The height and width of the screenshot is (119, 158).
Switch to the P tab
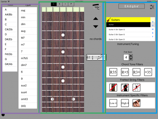(x=71, y=4)
